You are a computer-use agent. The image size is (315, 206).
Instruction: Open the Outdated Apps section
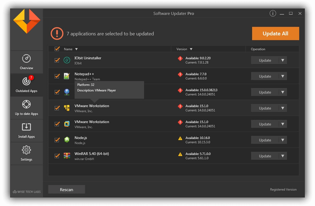pyautogui.click(x=27, y=85)
